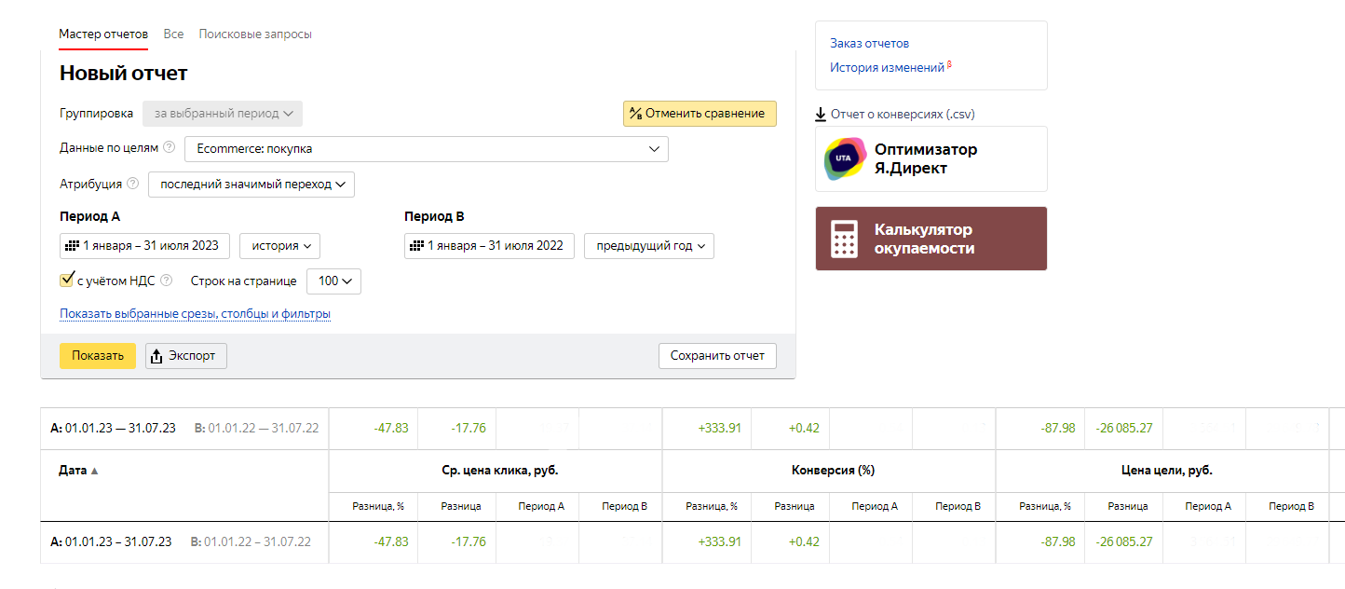Viewport: 1345px width, 589px height.
Task: Click the help icon next to Данные по целям
Action: (x=169, y=147)
